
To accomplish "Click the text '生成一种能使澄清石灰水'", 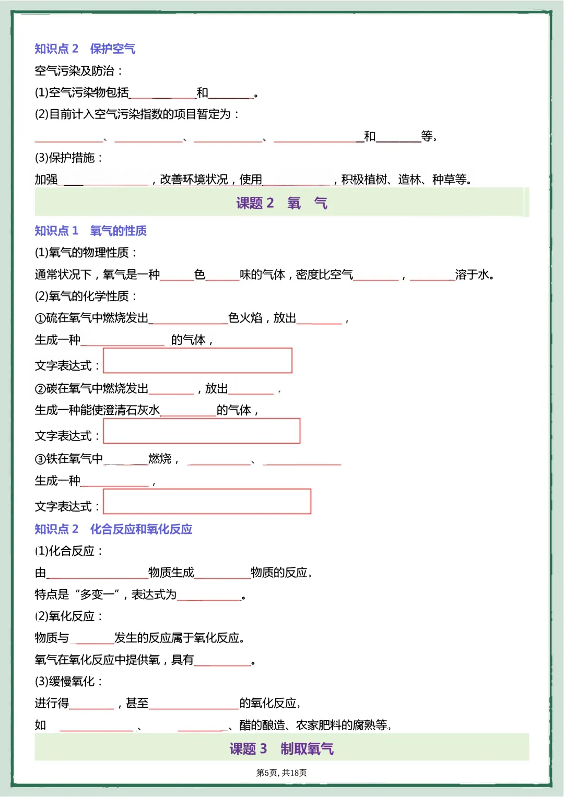I will (x=97, y=410).
